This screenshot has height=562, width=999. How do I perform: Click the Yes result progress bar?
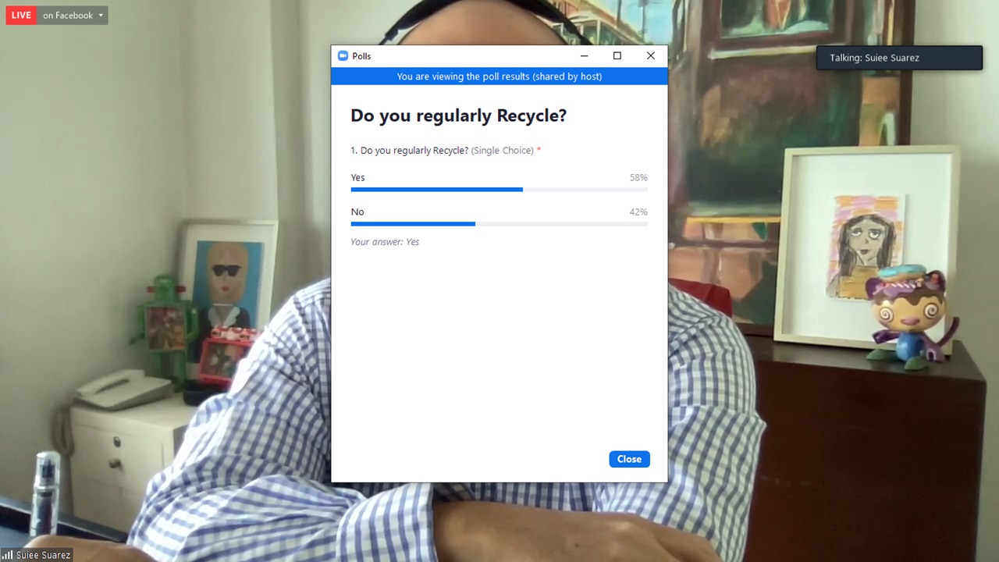[499, 190]
